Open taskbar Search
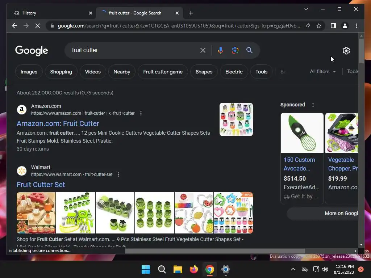Image resolution: width=371 pixels, height=278 pixels. click(162, 269)
